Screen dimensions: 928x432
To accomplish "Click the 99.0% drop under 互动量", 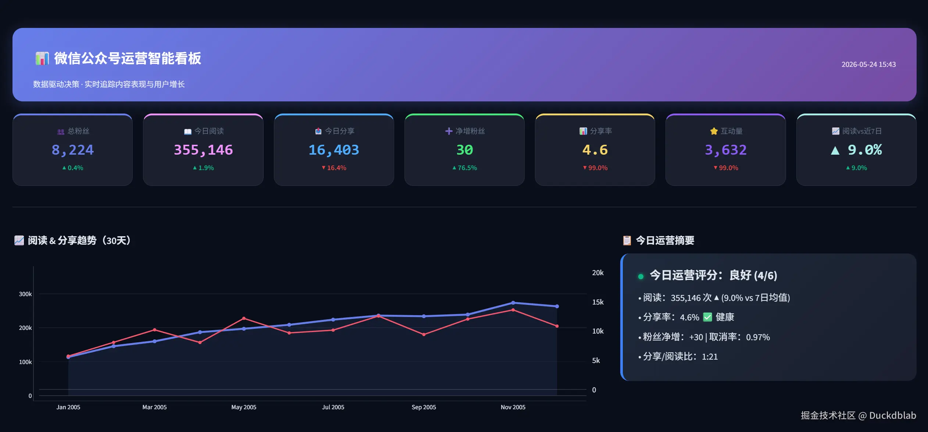I will point(726,168).
